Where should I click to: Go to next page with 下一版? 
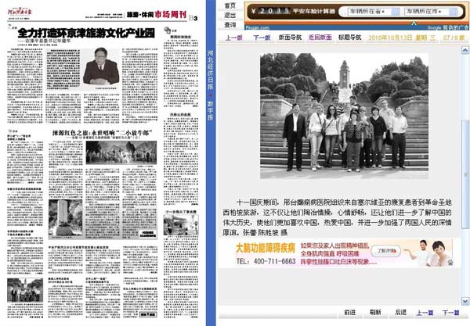262,38
